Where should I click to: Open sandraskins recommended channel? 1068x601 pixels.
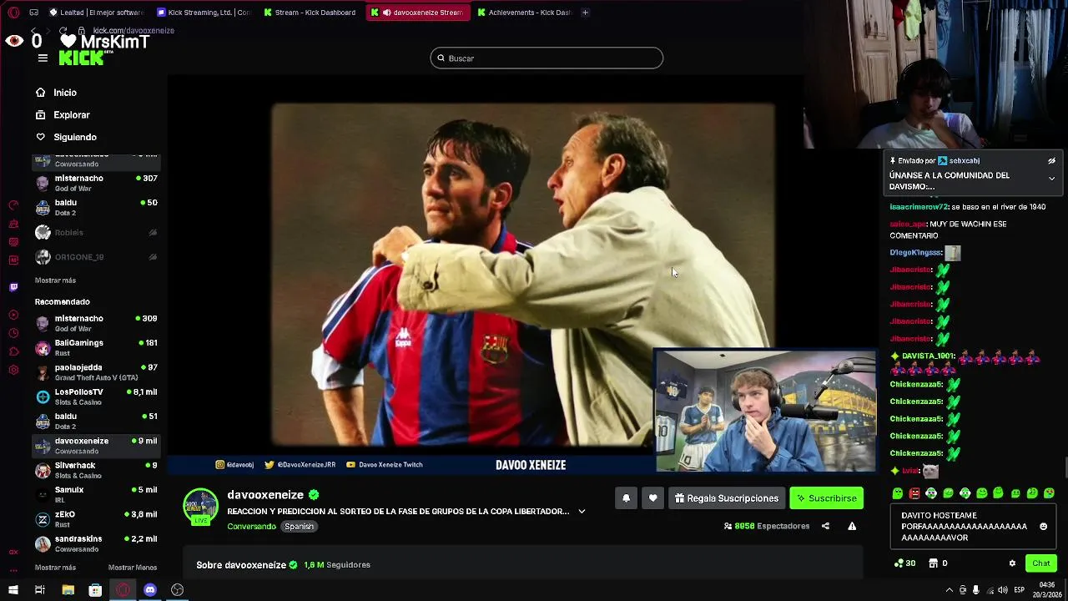pyautogui.click(x=96, y=543)
